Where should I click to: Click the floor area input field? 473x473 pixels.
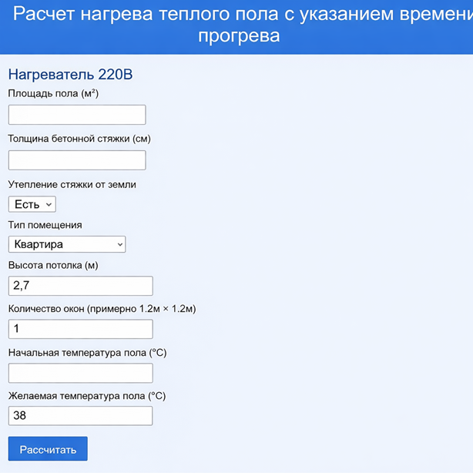(x=77, y=115)
